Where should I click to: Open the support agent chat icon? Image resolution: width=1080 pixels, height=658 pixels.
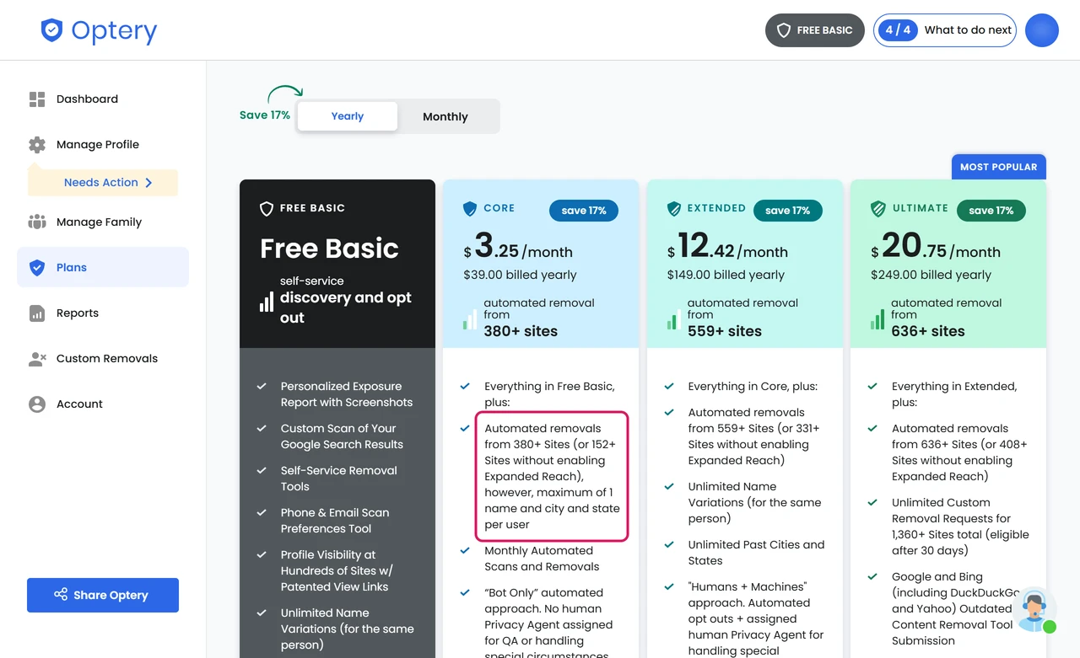pyautogui.click(x=1034, y=610)
